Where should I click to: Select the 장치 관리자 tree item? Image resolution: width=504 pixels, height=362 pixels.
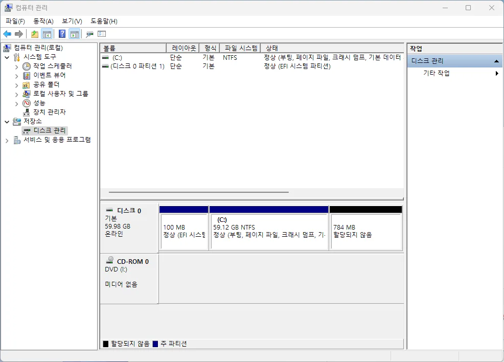[x=50, y=112]
